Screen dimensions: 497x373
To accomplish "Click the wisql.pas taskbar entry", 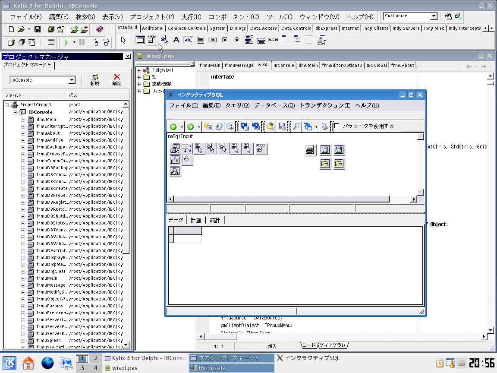I will (x=146, y=368).
